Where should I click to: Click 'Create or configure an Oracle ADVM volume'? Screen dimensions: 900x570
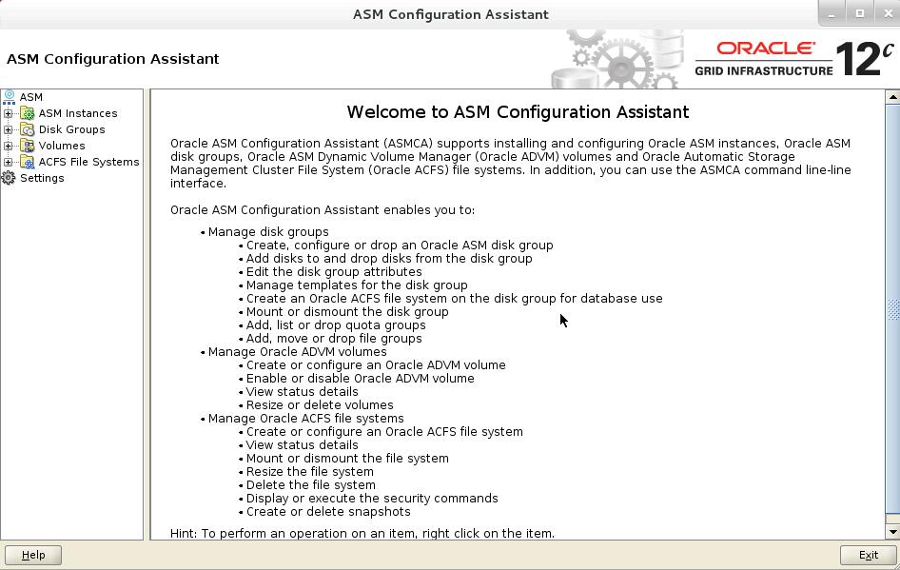tap(376, 365)
